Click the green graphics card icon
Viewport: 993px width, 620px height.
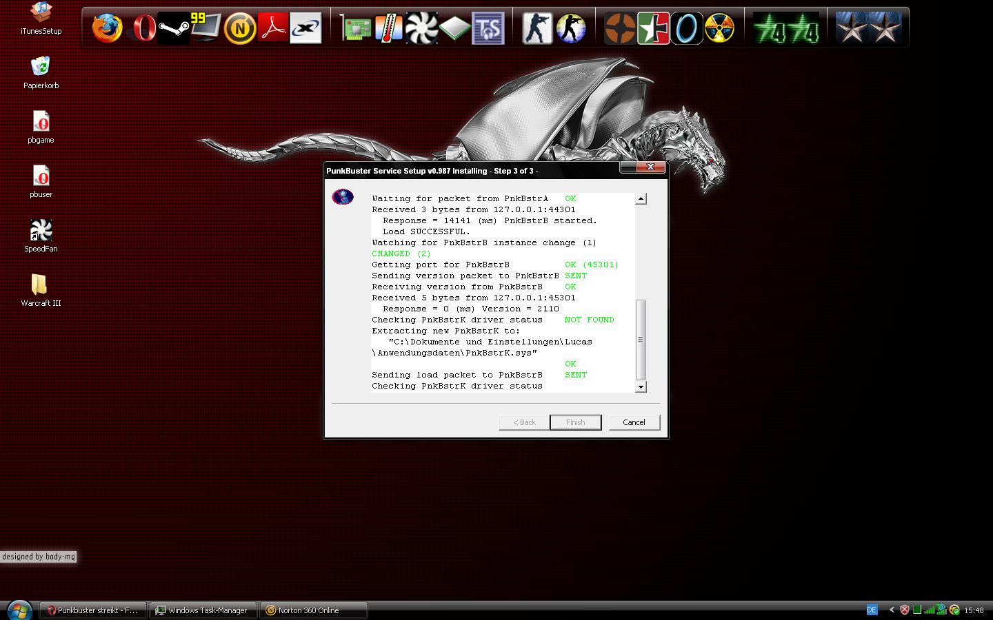click(x=356, y=28)
